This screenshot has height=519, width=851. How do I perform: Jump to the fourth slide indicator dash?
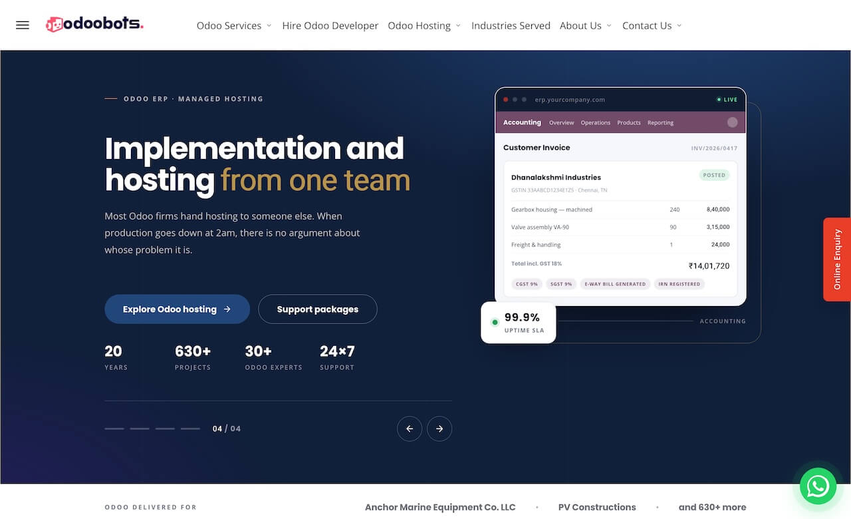pyautogui.click(x=190, y=429)
